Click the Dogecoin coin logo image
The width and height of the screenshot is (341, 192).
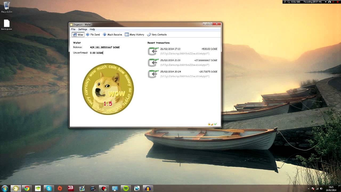(108, 89)
